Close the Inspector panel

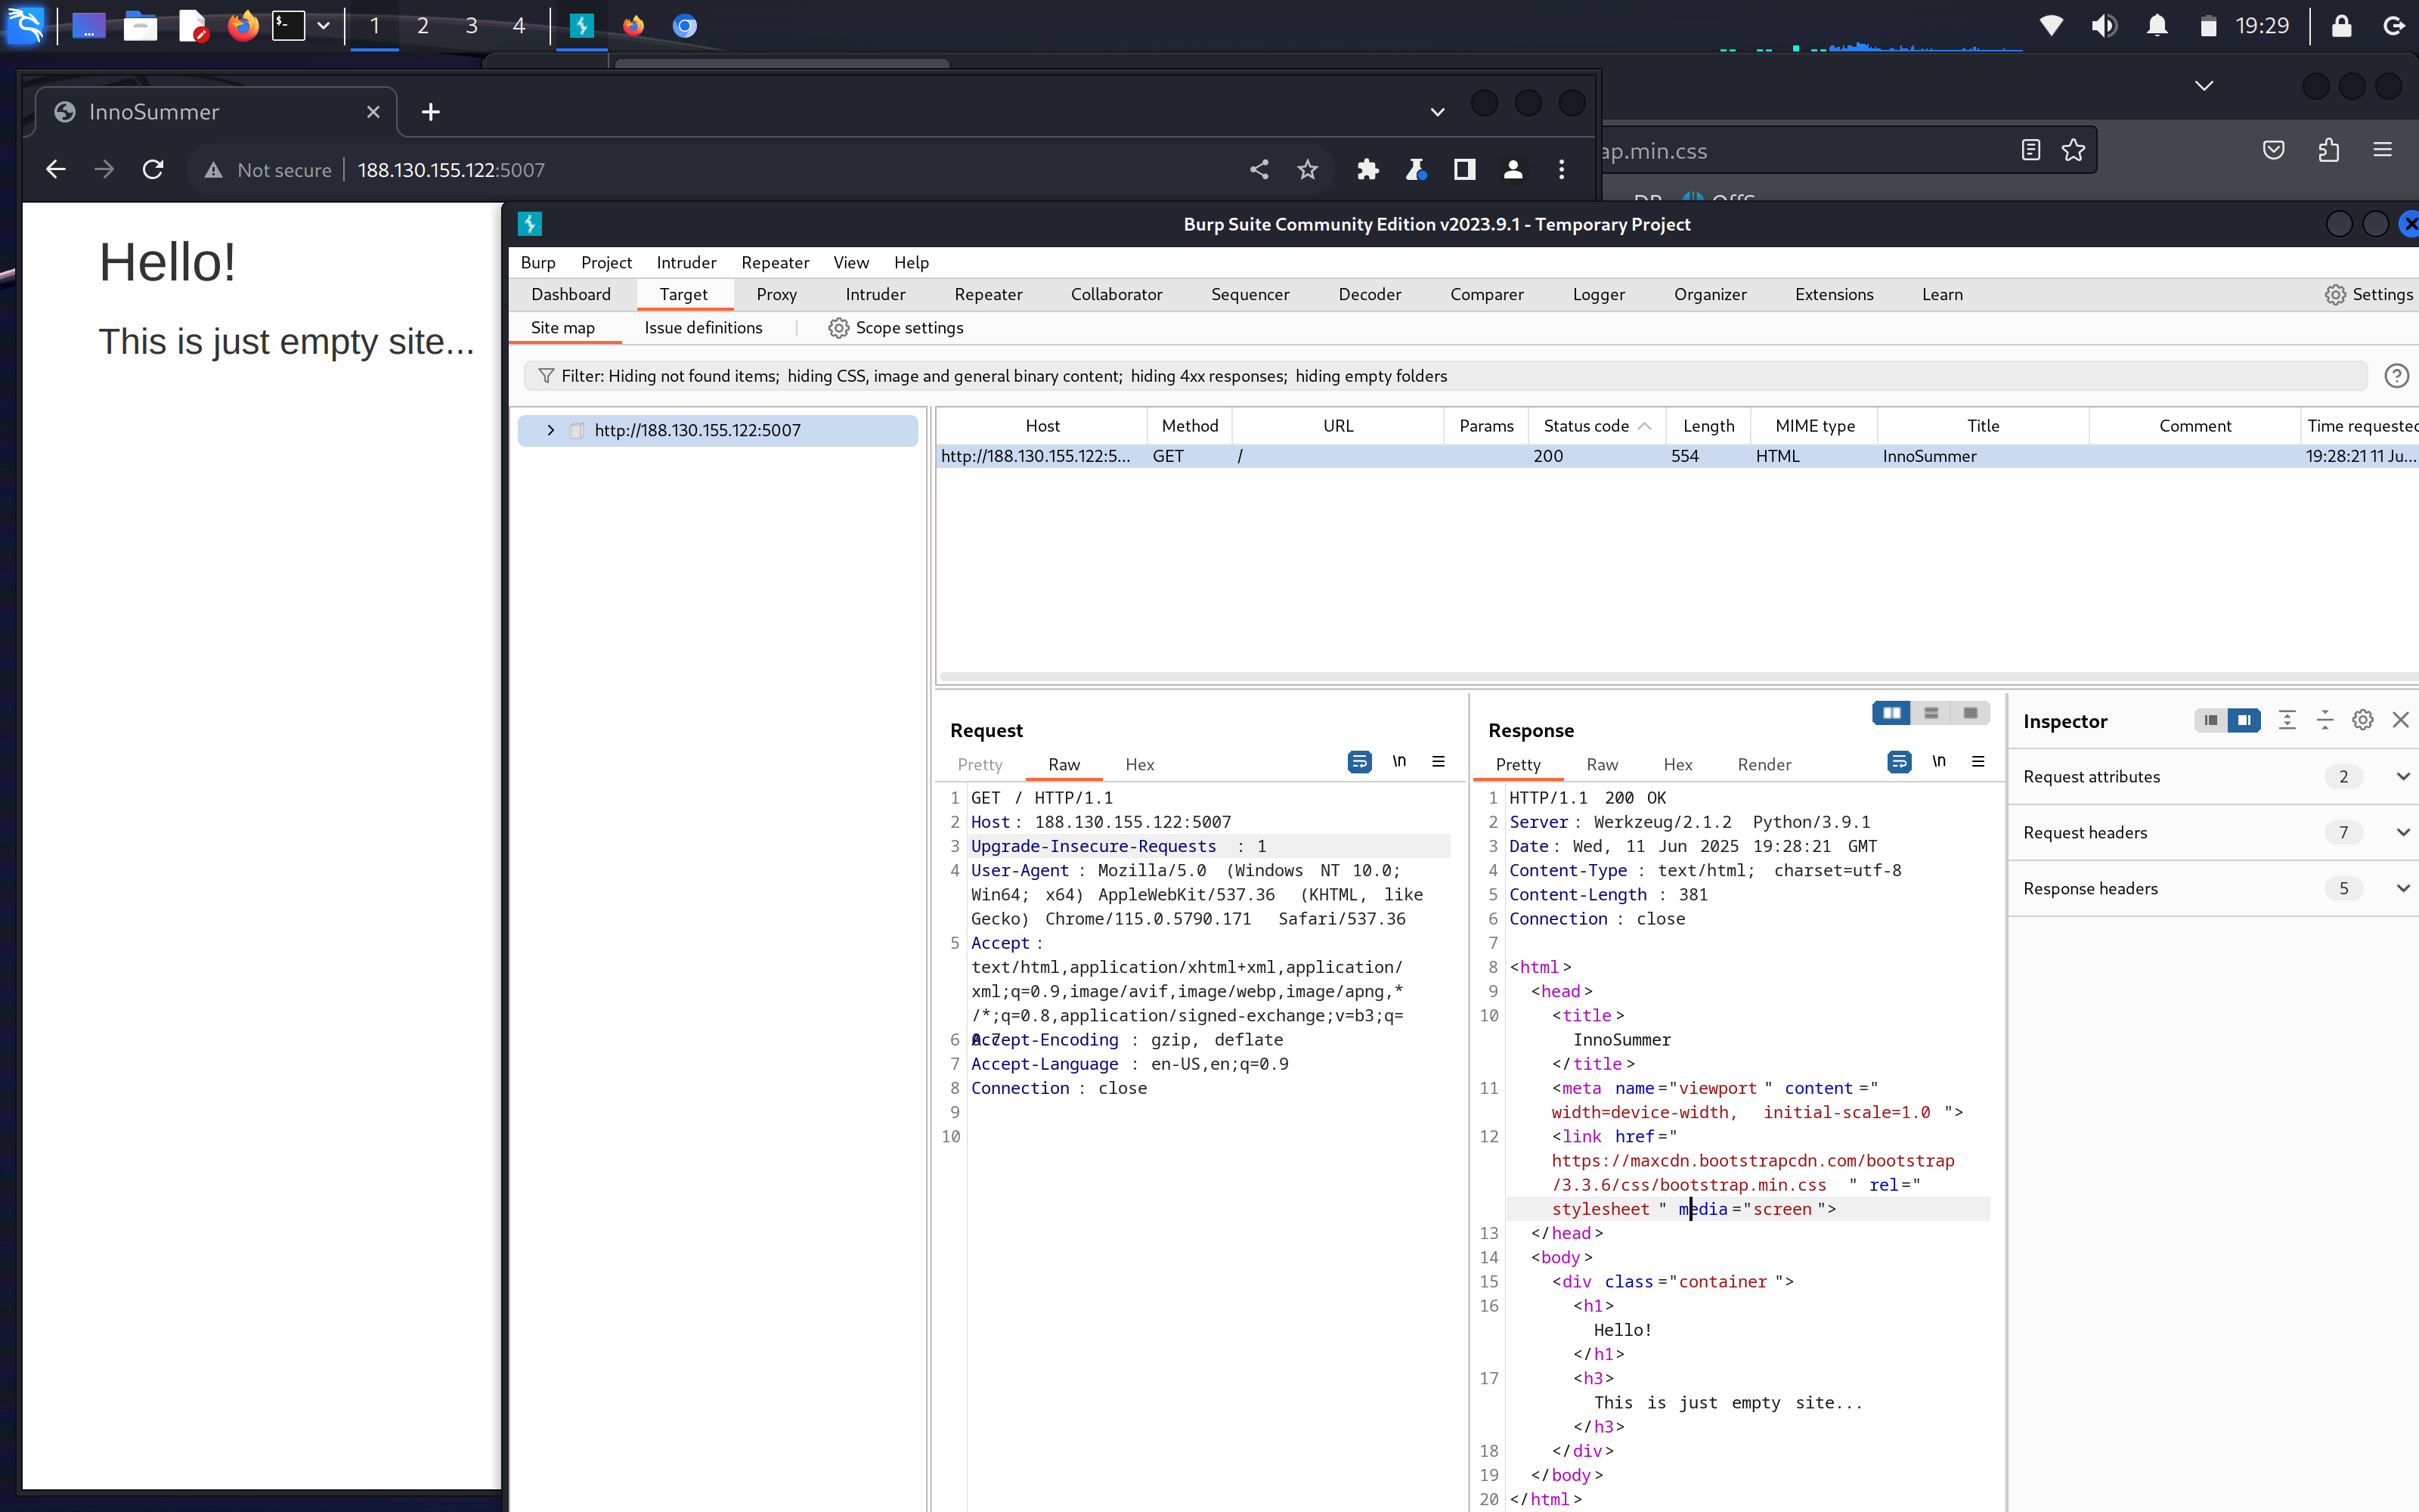tap(2400, 720)
